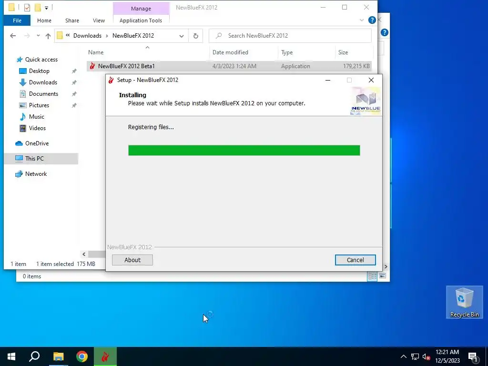The width and height of the screenshot is (488, 366).
Task: Open Quick access in navigation pane
Action: (x=41, y=60)
